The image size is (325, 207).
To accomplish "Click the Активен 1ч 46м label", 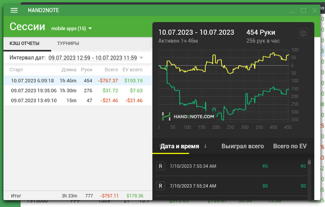I will [x=178, y=41].
